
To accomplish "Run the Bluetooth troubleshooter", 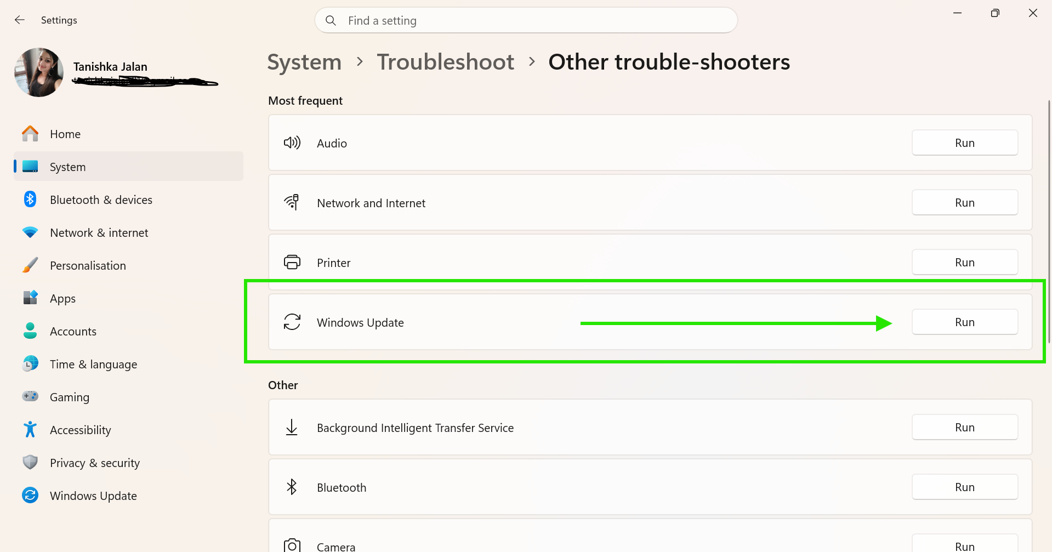I will 965,487.
